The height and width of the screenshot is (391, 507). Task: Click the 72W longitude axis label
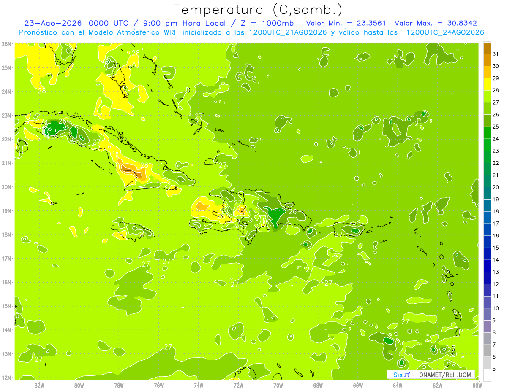[238, 385]
